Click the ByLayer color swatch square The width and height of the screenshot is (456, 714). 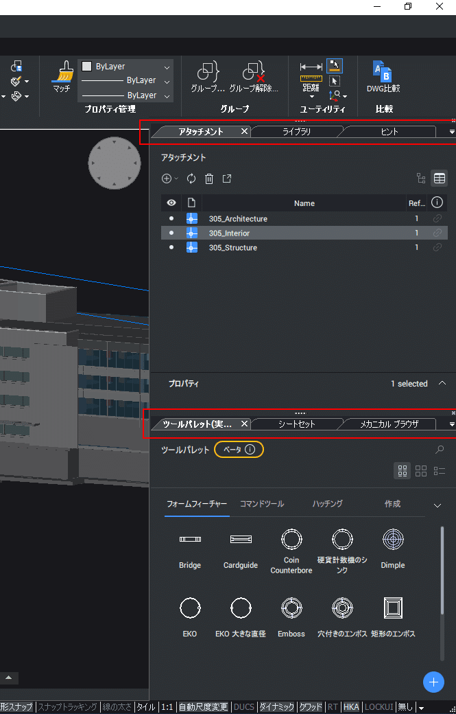pos(87,67)
